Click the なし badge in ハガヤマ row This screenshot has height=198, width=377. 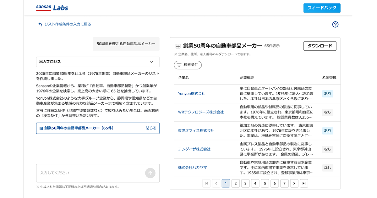point(327,168)
